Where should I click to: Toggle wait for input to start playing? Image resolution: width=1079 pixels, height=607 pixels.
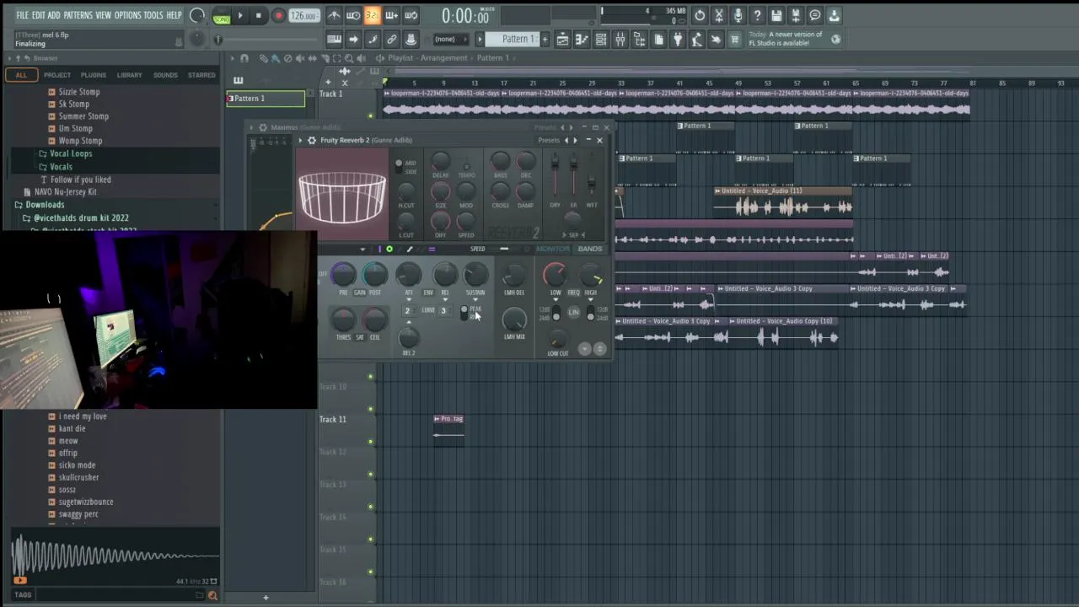[353, 15]
